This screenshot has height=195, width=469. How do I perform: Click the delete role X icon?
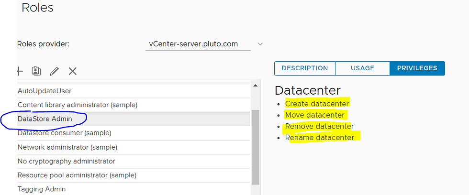tap(72, 71)
